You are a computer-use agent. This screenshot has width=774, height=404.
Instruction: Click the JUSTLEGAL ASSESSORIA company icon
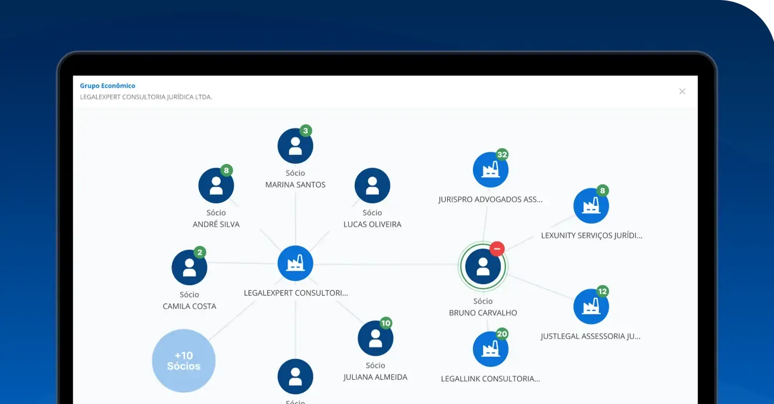[x=591, y=306]
